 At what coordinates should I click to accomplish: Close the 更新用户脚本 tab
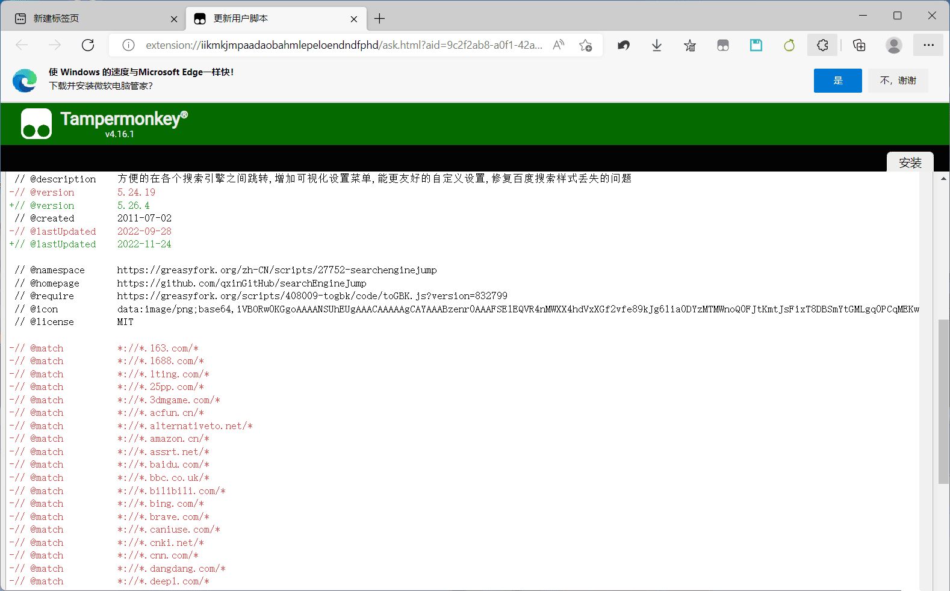coord(354,19)
